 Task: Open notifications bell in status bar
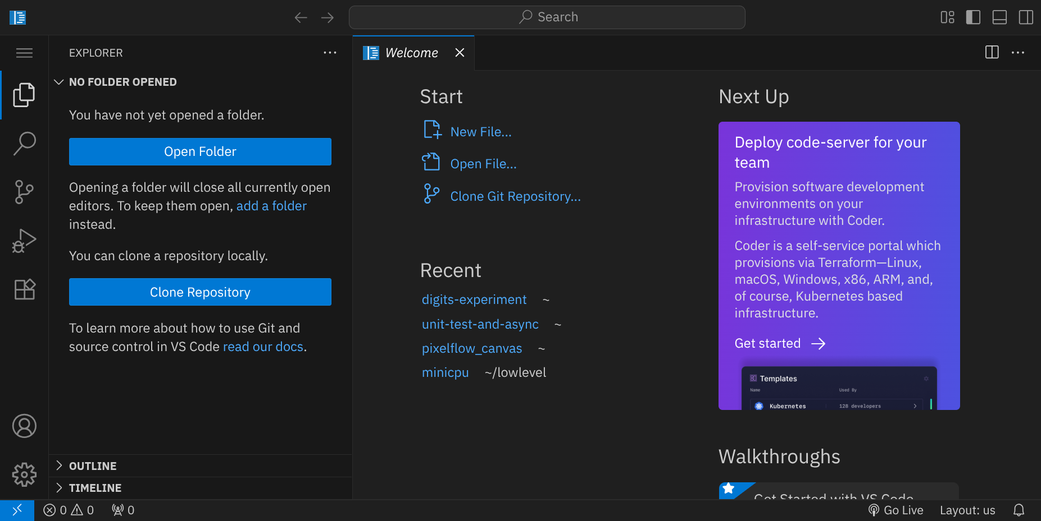click(x=1019, y=510)
